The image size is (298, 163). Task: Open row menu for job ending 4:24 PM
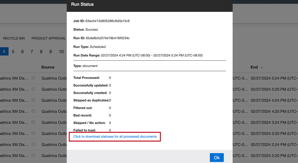point(33,100)
